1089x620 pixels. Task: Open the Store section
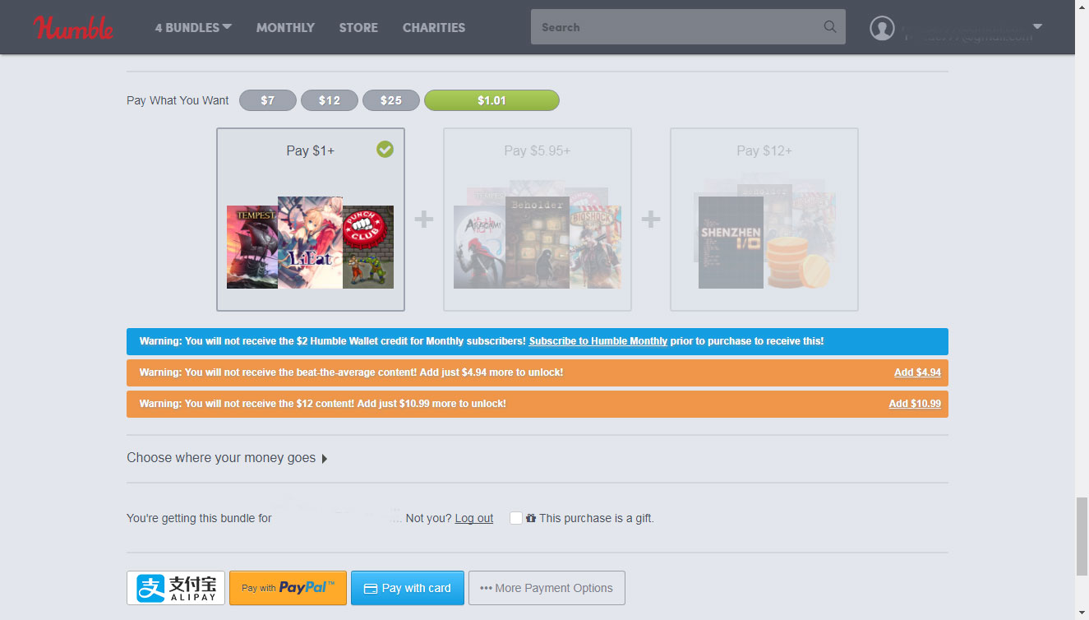358,27
